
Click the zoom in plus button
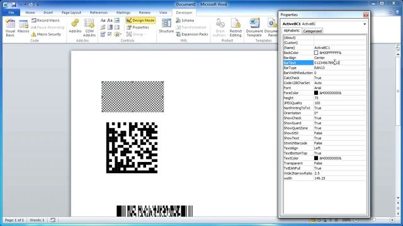click(392, 220)
